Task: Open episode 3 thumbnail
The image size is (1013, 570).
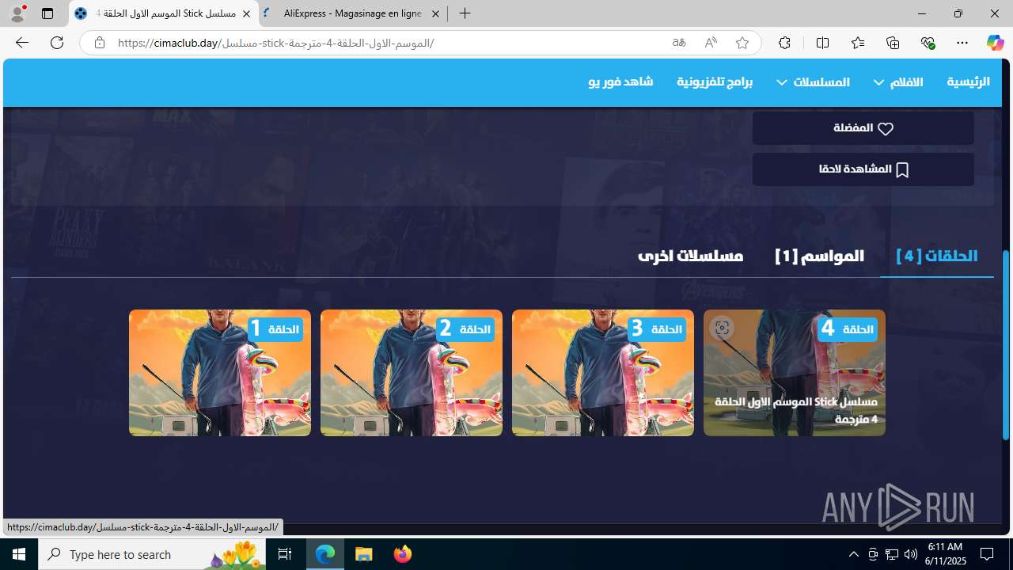Action: tap(603, 373)
